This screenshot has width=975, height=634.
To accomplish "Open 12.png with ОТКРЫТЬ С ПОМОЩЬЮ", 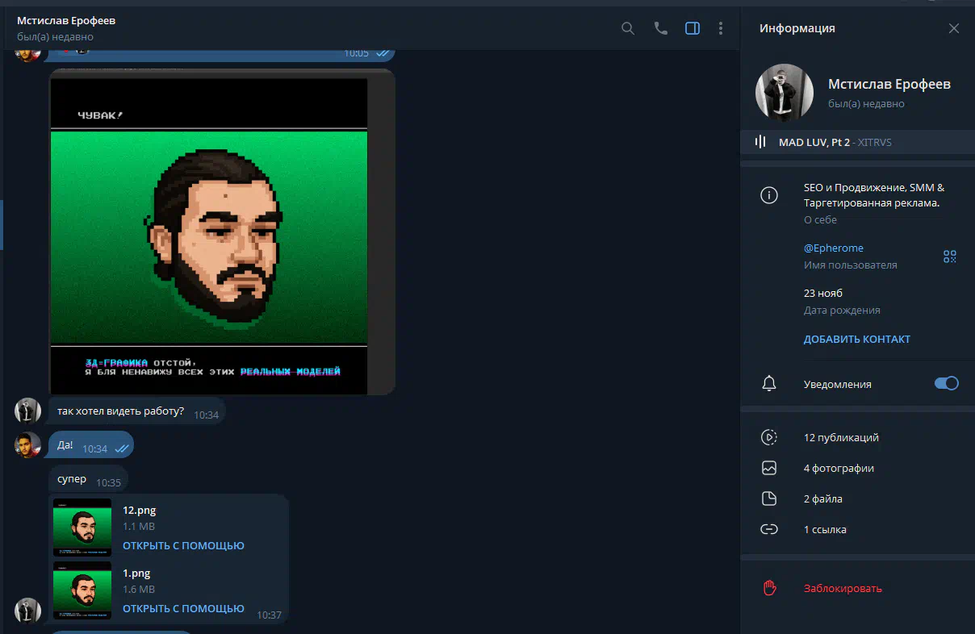I will coord(183,545).
